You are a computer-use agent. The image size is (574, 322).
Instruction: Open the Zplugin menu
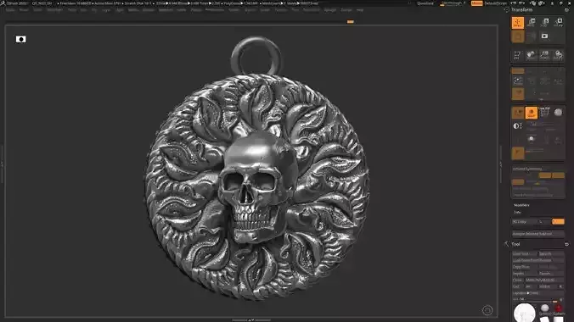click(x=329, y=10)
